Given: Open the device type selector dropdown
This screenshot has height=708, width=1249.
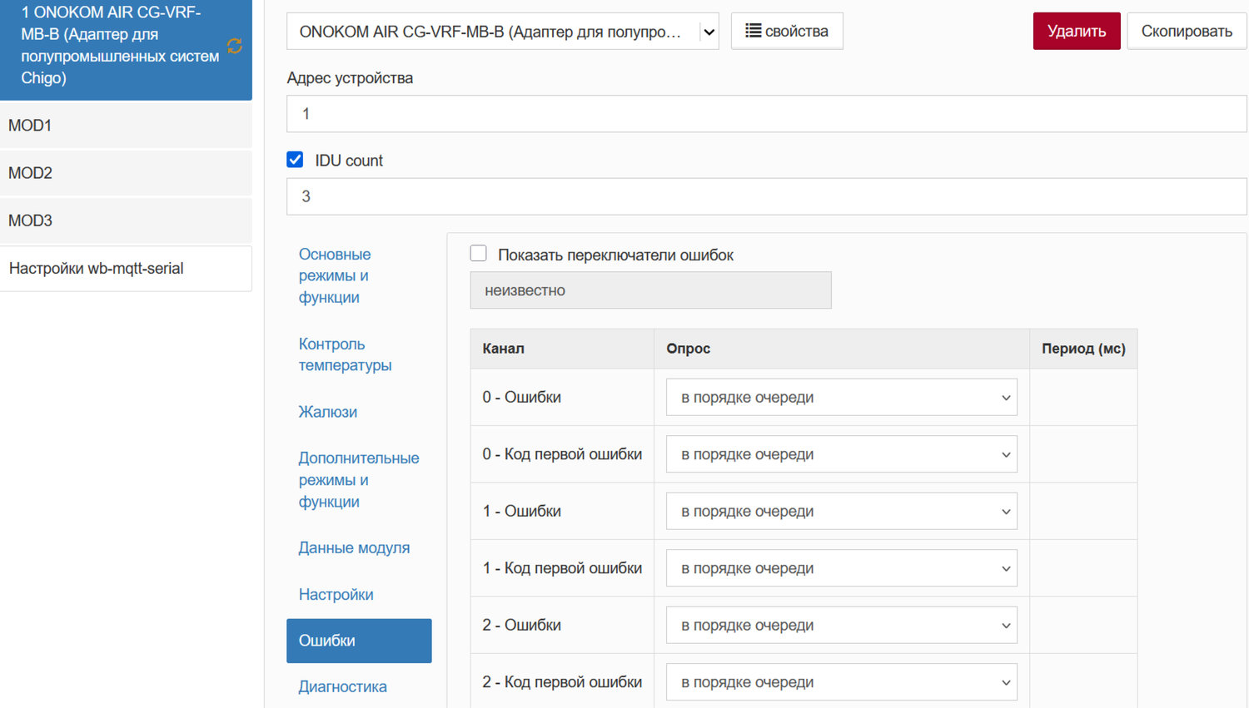Looking at the screenshot, I should (502, 32).
